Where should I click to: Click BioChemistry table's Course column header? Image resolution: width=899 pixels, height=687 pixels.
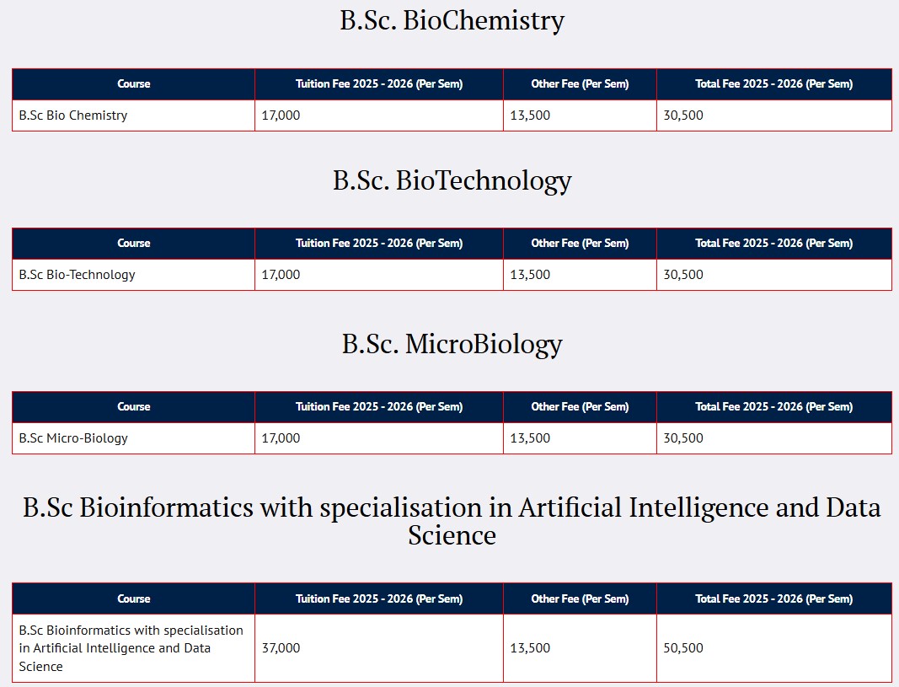click(x=133, y=84)
